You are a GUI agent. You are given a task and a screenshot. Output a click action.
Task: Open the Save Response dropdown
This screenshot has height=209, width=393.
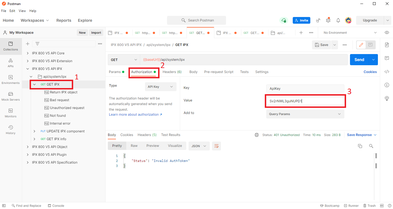362,135
